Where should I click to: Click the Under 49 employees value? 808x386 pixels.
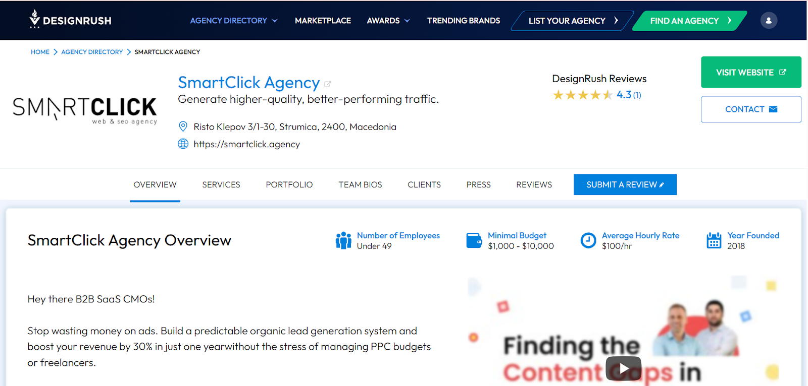tap(374, 246)
